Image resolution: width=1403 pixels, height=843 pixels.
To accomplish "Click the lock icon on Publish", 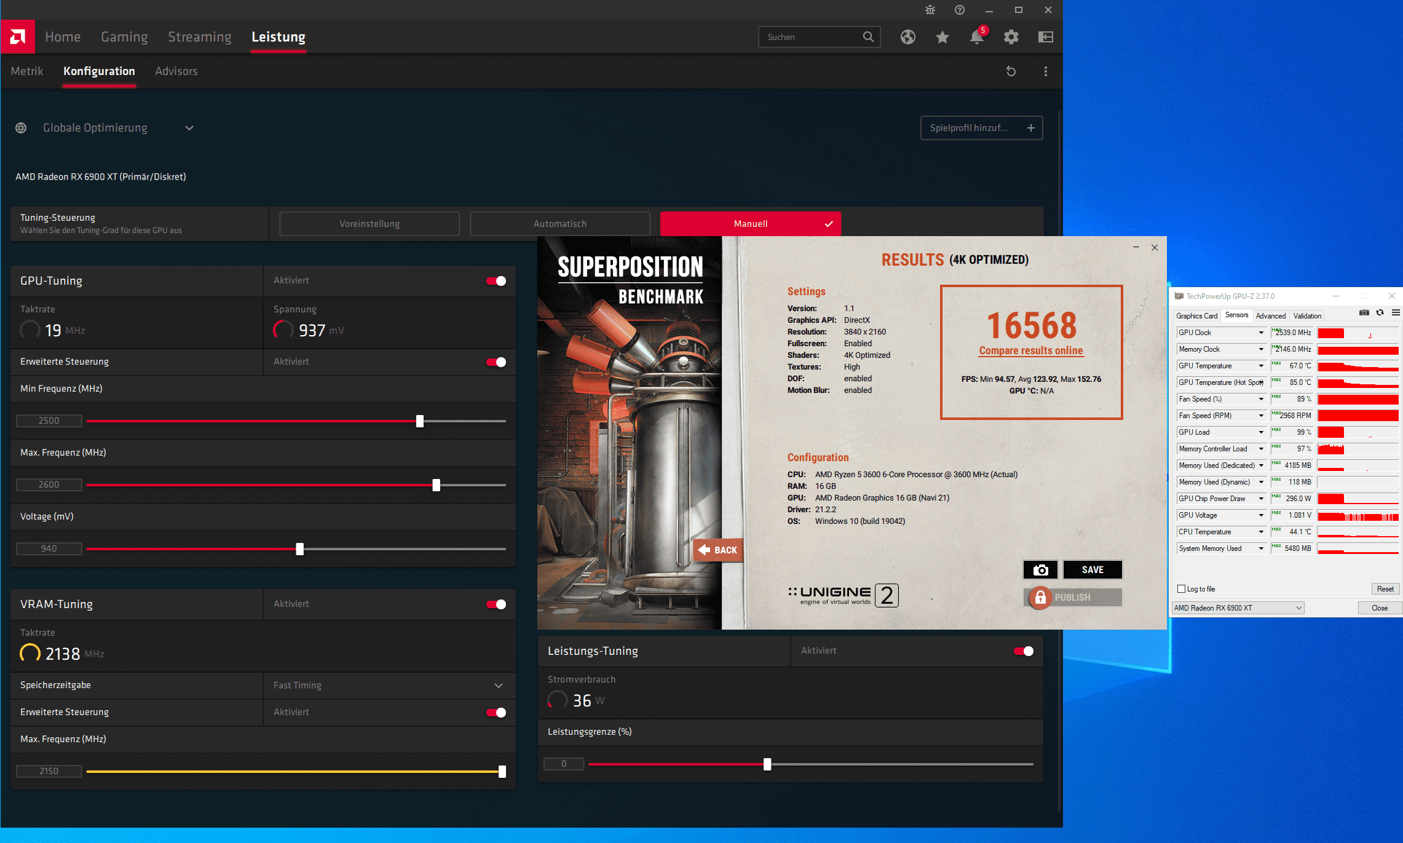I will tap(1040, 597).
